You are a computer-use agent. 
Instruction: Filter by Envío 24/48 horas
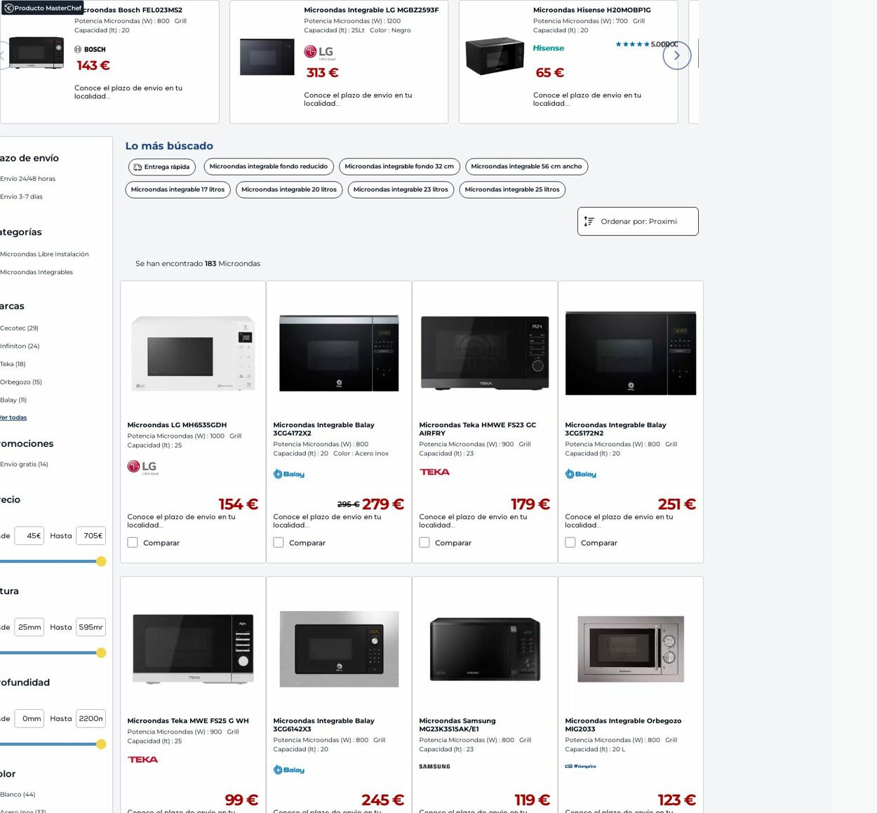coord(28,179)
